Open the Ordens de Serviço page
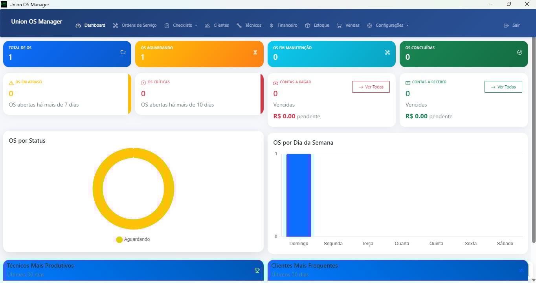 (135, 26)
